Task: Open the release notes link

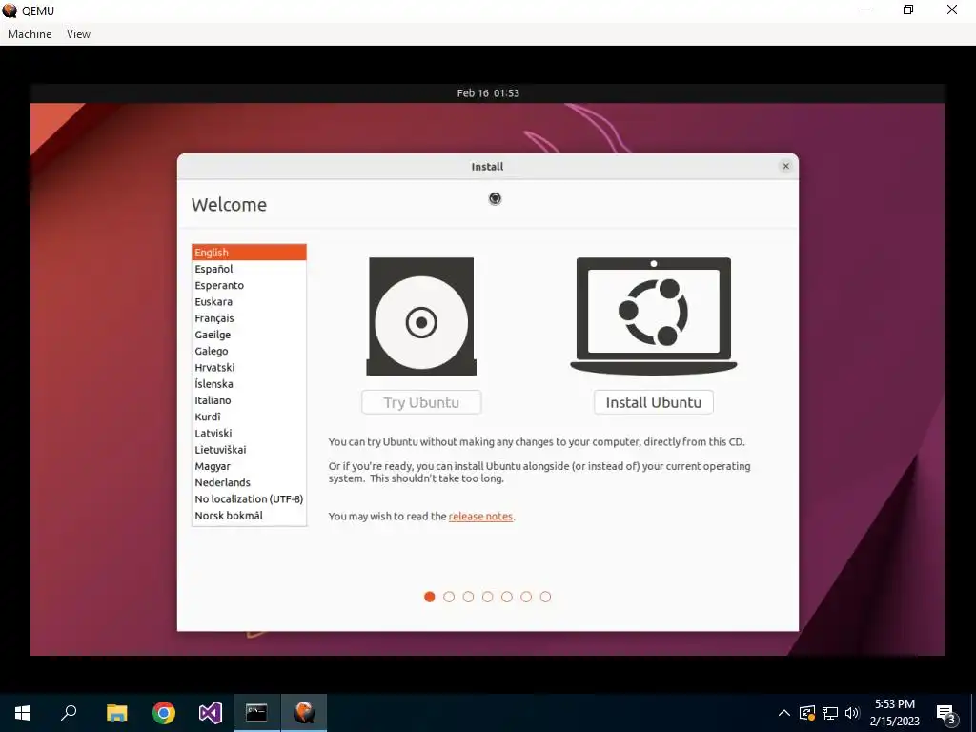Action: tap(480, 516)
